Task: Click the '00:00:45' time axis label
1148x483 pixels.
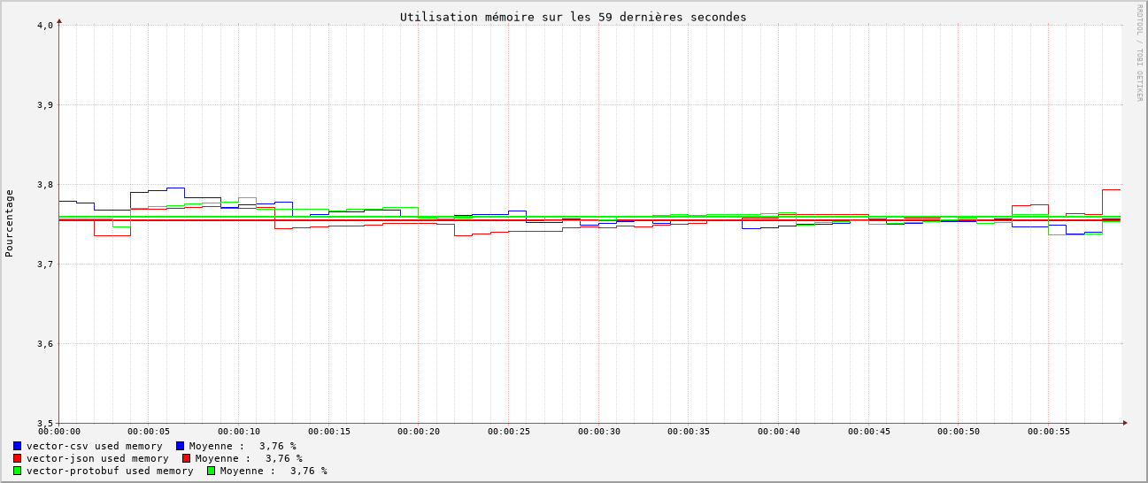Action: (869, 432)
